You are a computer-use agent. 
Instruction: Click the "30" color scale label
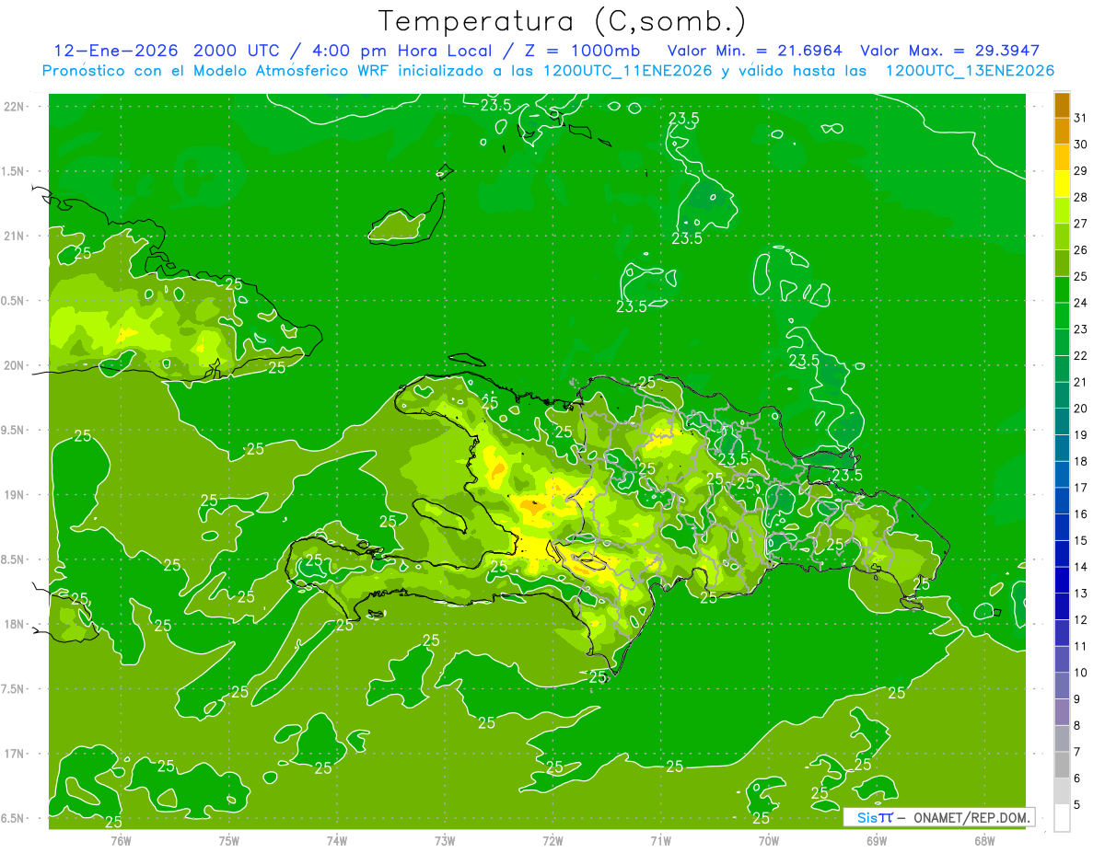pos(1081,144)
